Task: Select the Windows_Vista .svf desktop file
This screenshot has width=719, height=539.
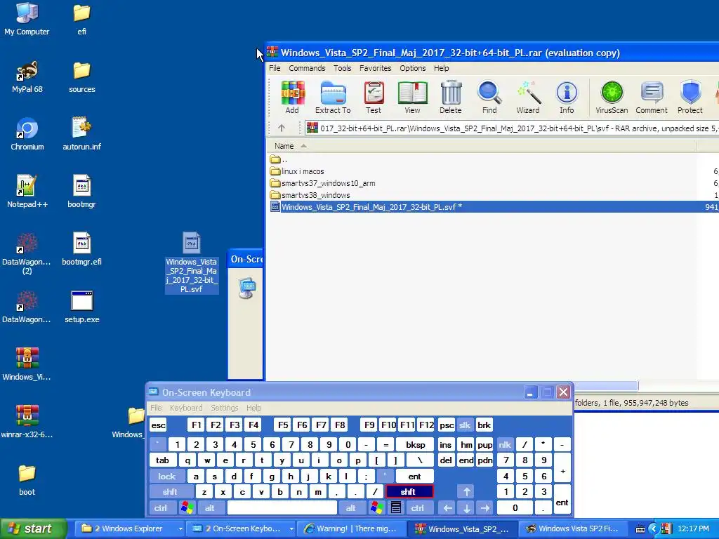Action: (191, 262)
